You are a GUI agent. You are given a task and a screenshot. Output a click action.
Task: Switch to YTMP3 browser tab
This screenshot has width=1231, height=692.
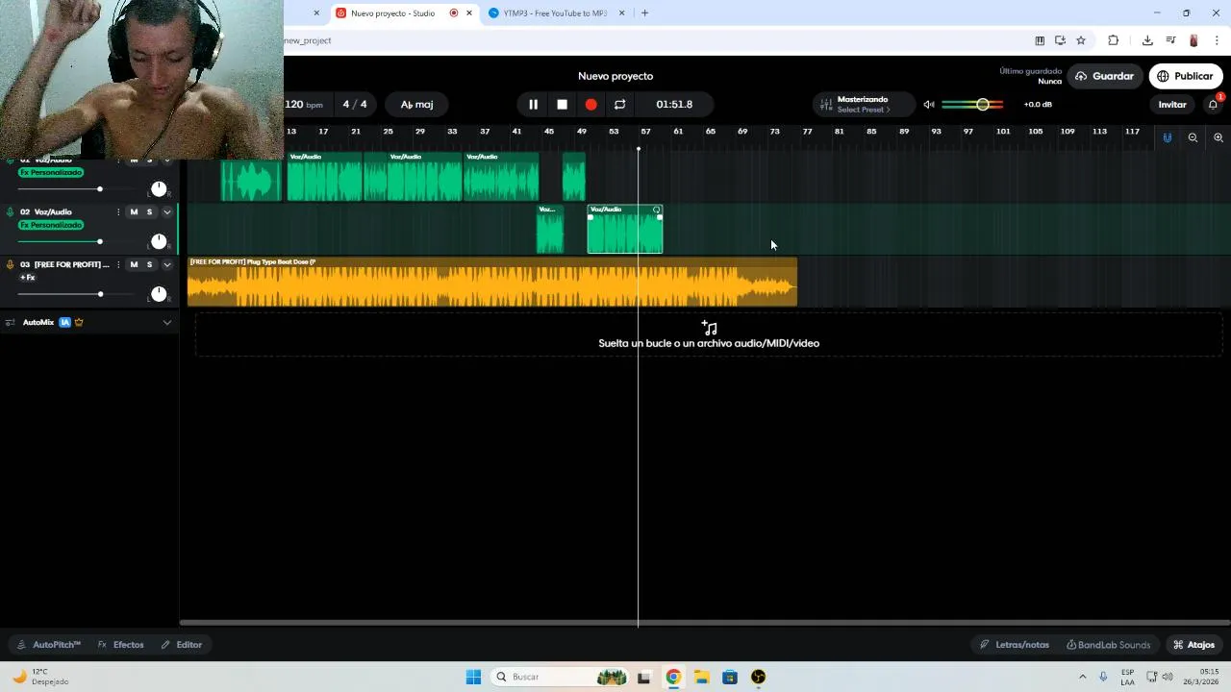click(x=555, y=13)
